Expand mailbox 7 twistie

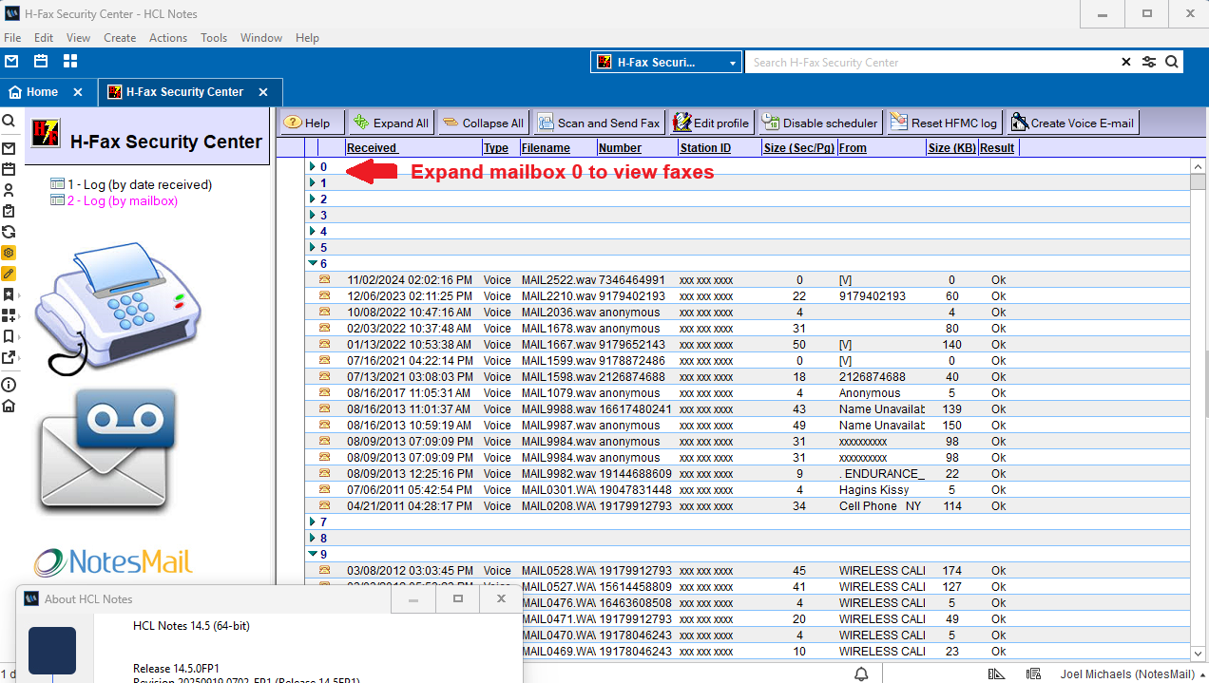point(312,522)
